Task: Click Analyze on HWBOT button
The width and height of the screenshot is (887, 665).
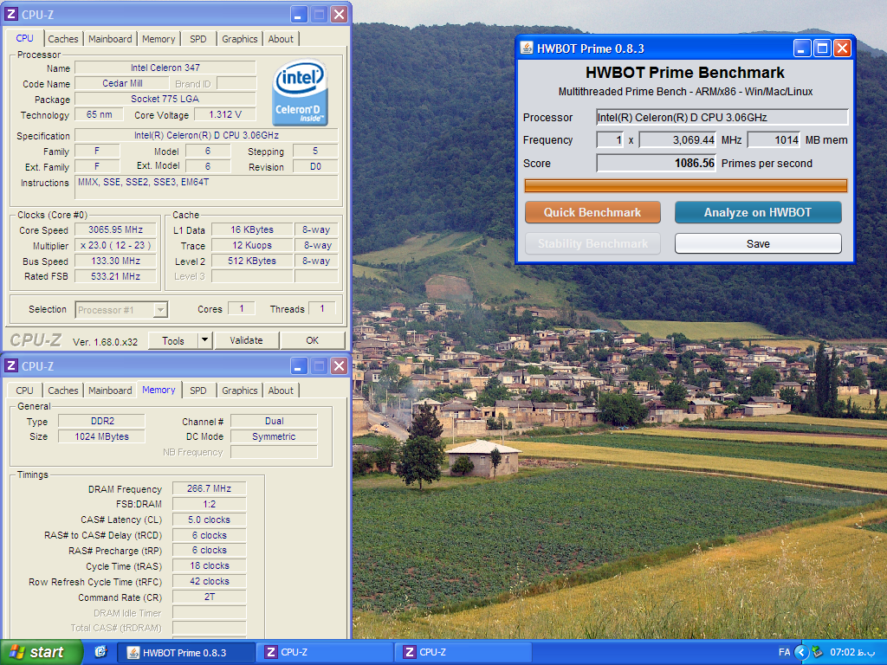Action: [x=757, y=213]
